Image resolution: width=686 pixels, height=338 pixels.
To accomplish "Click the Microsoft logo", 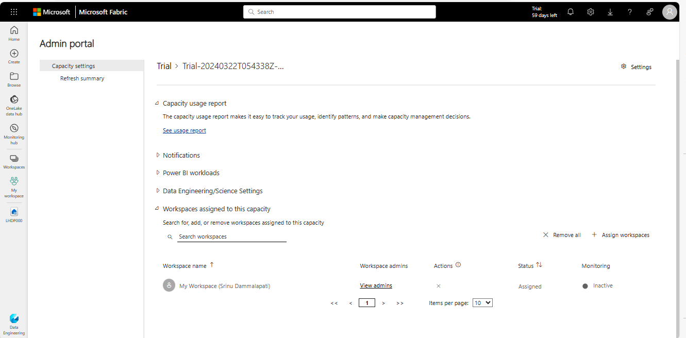I will tap(52, 12).
